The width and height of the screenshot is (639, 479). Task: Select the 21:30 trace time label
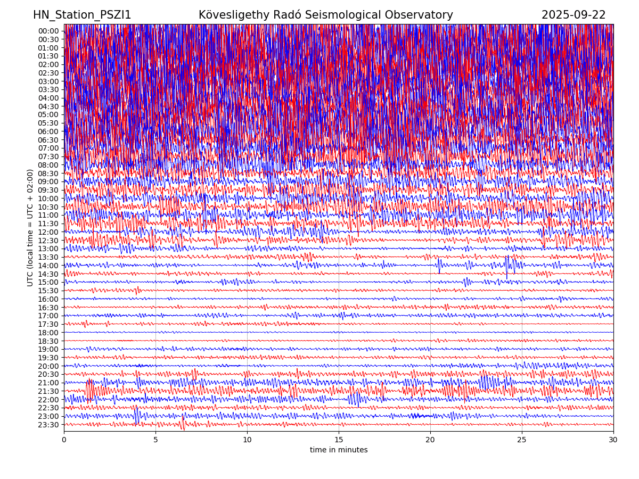[48, 391]
